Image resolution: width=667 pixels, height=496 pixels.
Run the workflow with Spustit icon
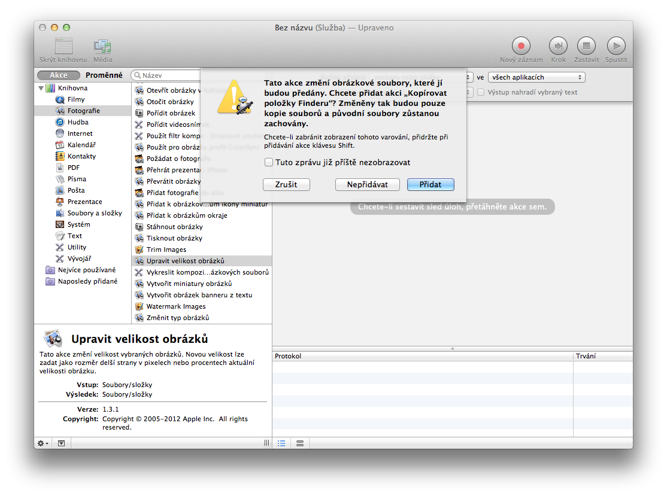click(616, 46)
